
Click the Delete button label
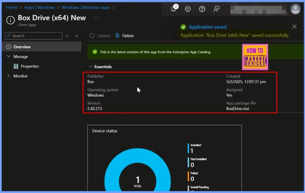[x=128, y=36]
